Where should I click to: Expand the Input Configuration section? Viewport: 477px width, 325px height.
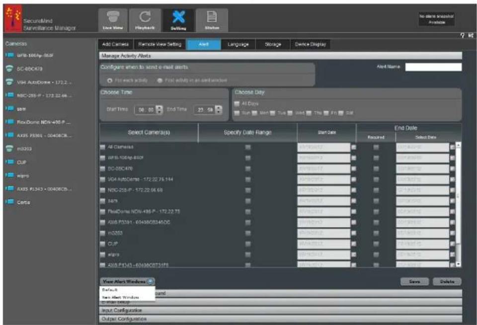coord(280,311)
